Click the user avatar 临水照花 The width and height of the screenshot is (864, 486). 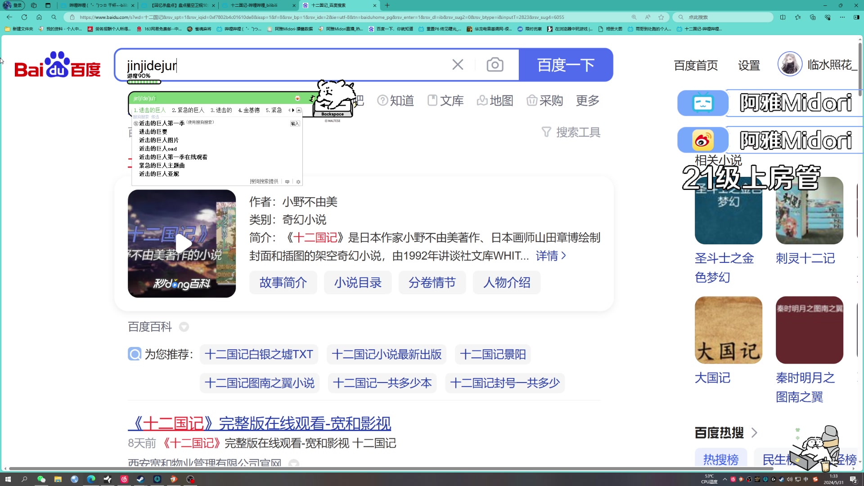click(x=790, y=64)
